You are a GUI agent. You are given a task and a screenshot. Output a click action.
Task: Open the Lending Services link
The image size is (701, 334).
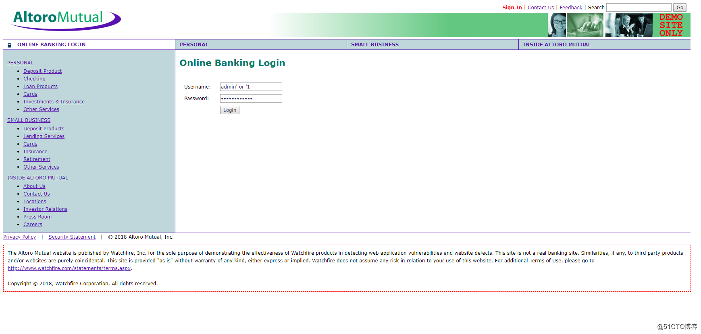coord(44,136)
